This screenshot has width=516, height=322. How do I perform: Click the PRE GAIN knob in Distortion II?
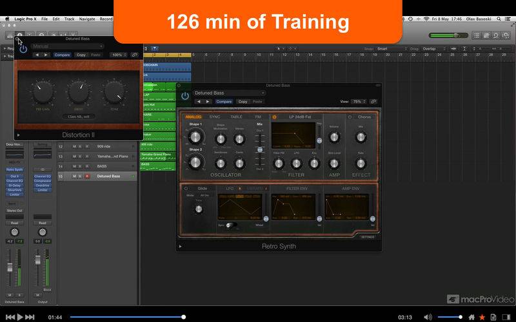(x=43, y=92)
